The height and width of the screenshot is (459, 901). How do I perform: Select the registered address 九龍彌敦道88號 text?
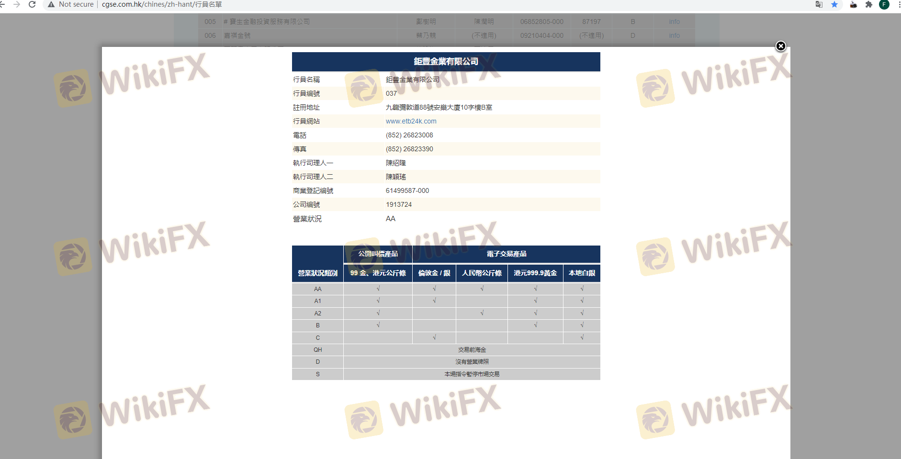(439, 107)
